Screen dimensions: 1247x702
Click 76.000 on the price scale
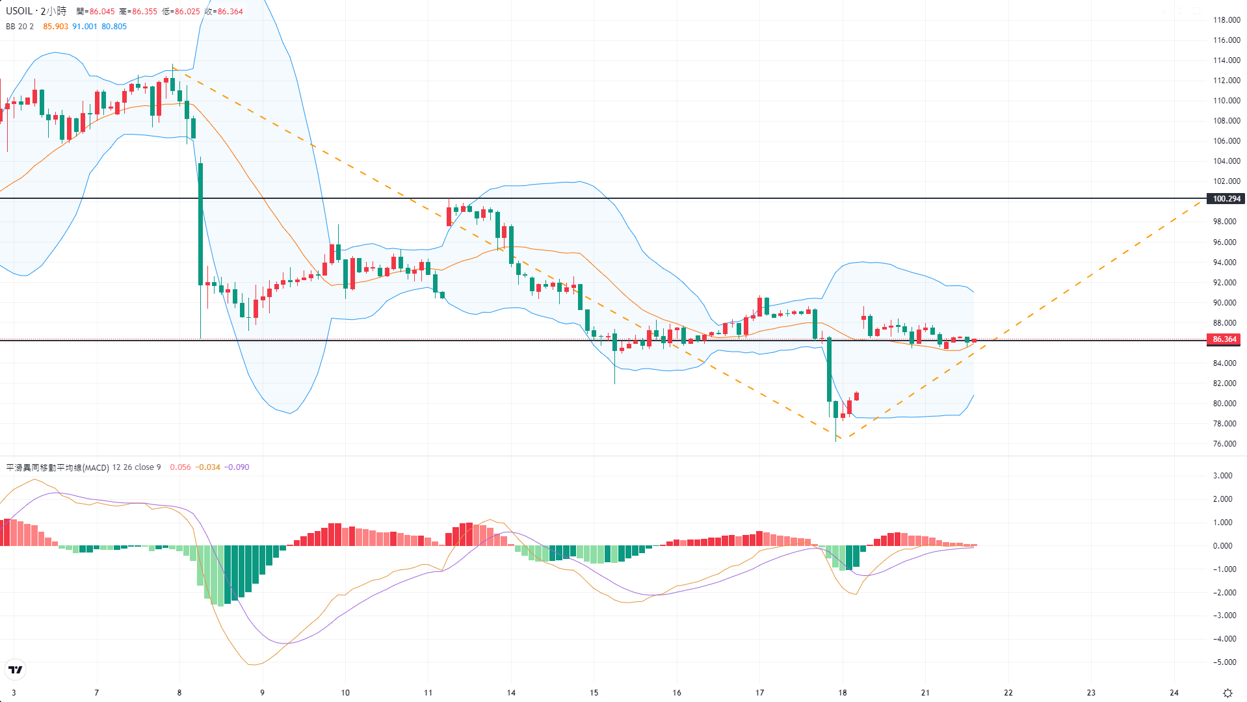coord(1224,444)
